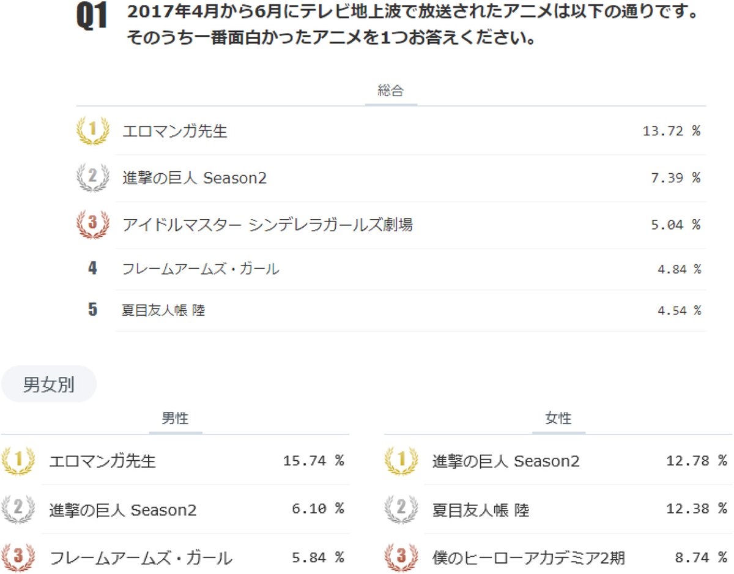Click the silver medal in the 女性 ranking

401,509
